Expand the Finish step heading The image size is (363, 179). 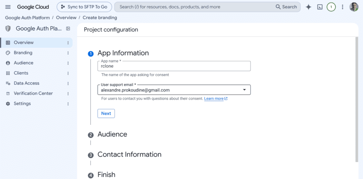coord(106,175)
